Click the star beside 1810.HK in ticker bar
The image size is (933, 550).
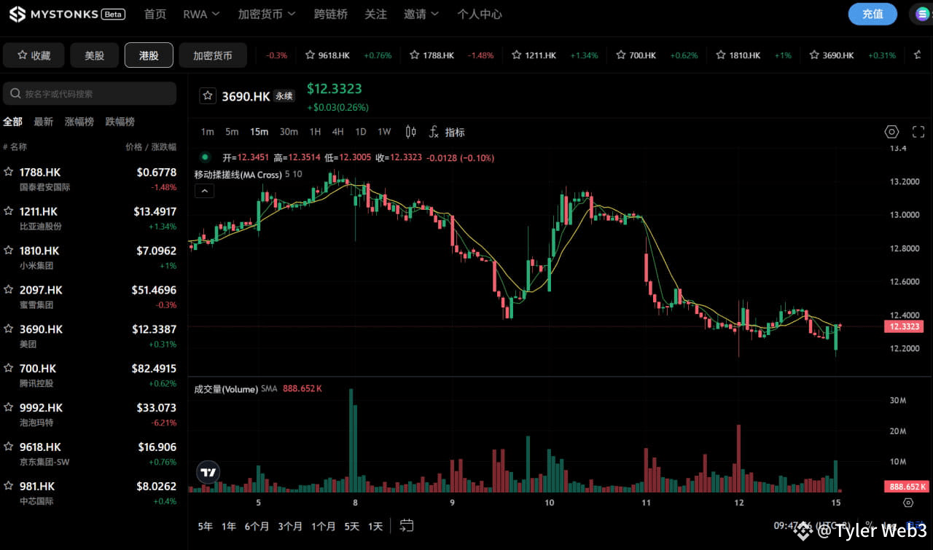(722, 55)
